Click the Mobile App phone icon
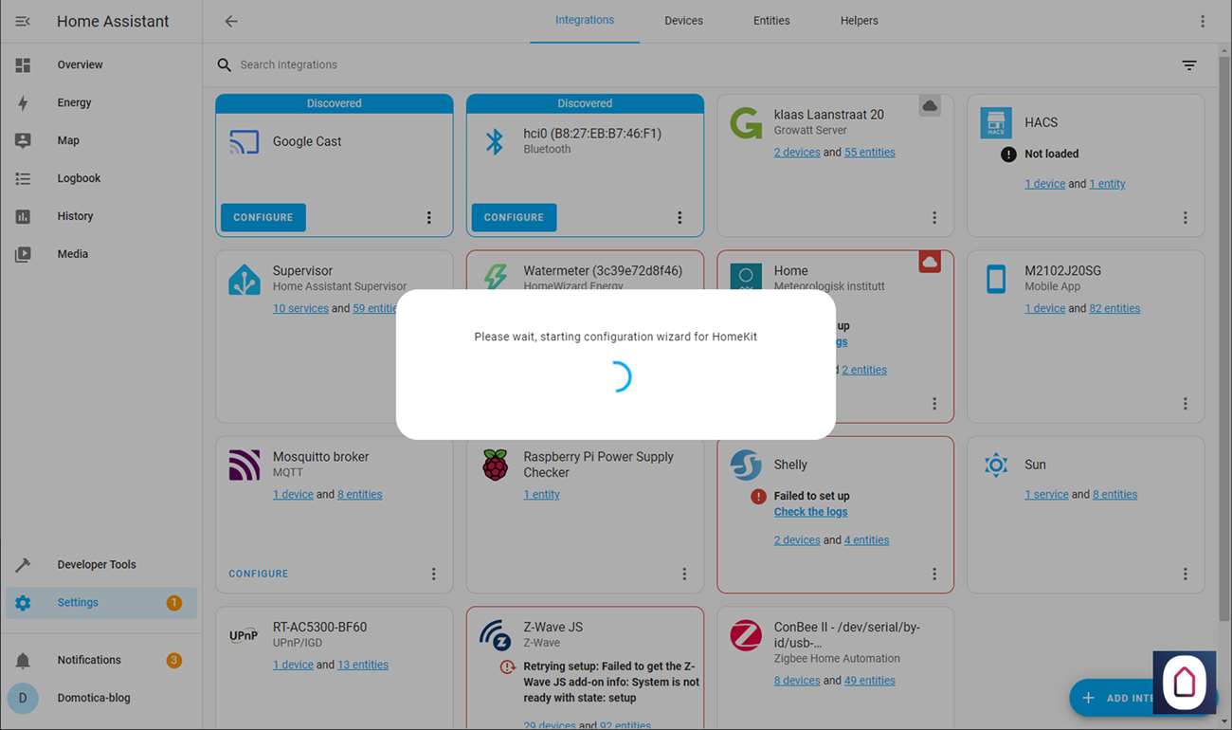 [x=995, y=280]
